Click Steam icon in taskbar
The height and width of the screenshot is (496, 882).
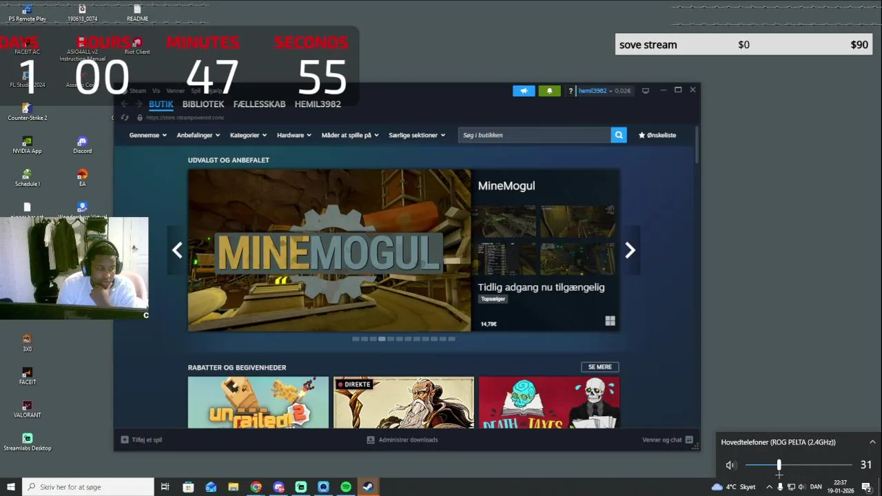click(368, 487)
